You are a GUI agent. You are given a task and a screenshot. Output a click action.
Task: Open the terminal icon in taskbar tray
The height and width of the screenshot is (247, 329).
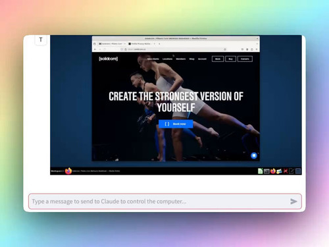[266, 171]
